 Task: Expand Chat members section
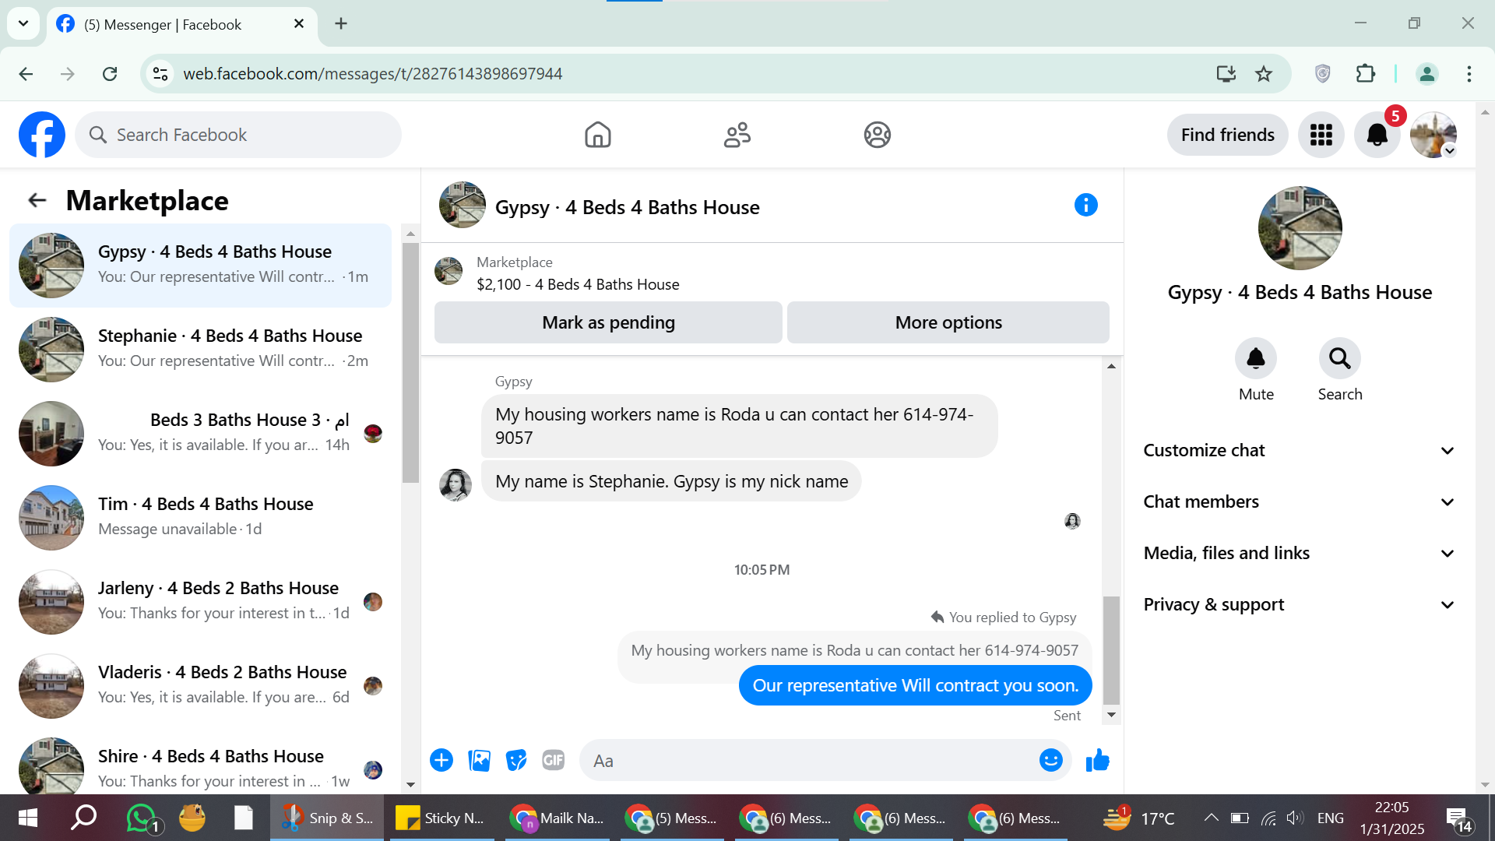click(1300, 501)
